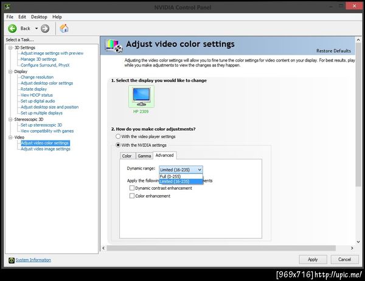Click the vertical scrollbar thumb

358,115
